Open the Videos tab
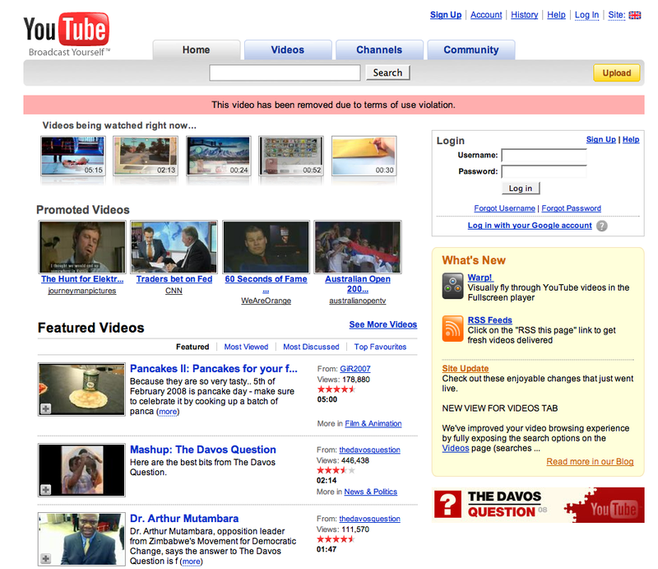658x569 pixels. 288,50
